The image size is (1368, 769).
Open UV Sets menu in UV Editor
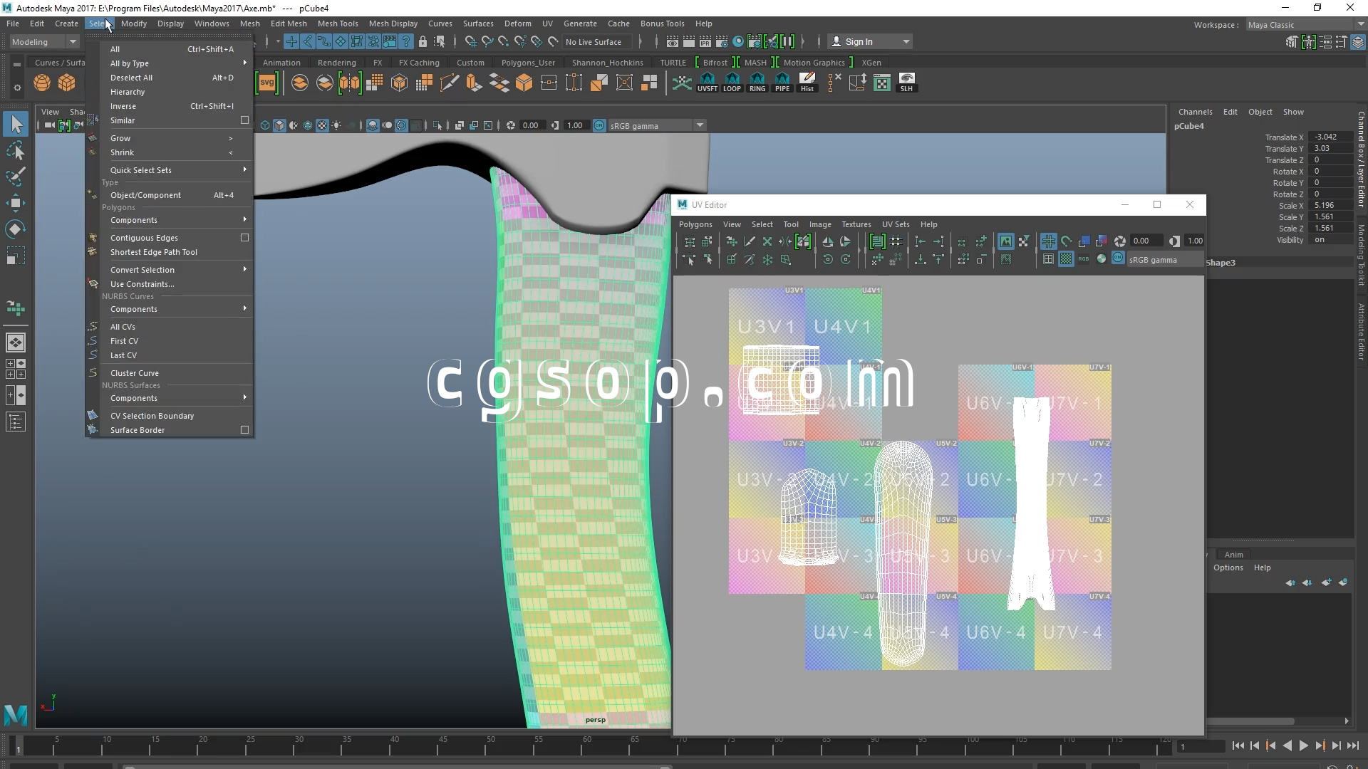896,224
